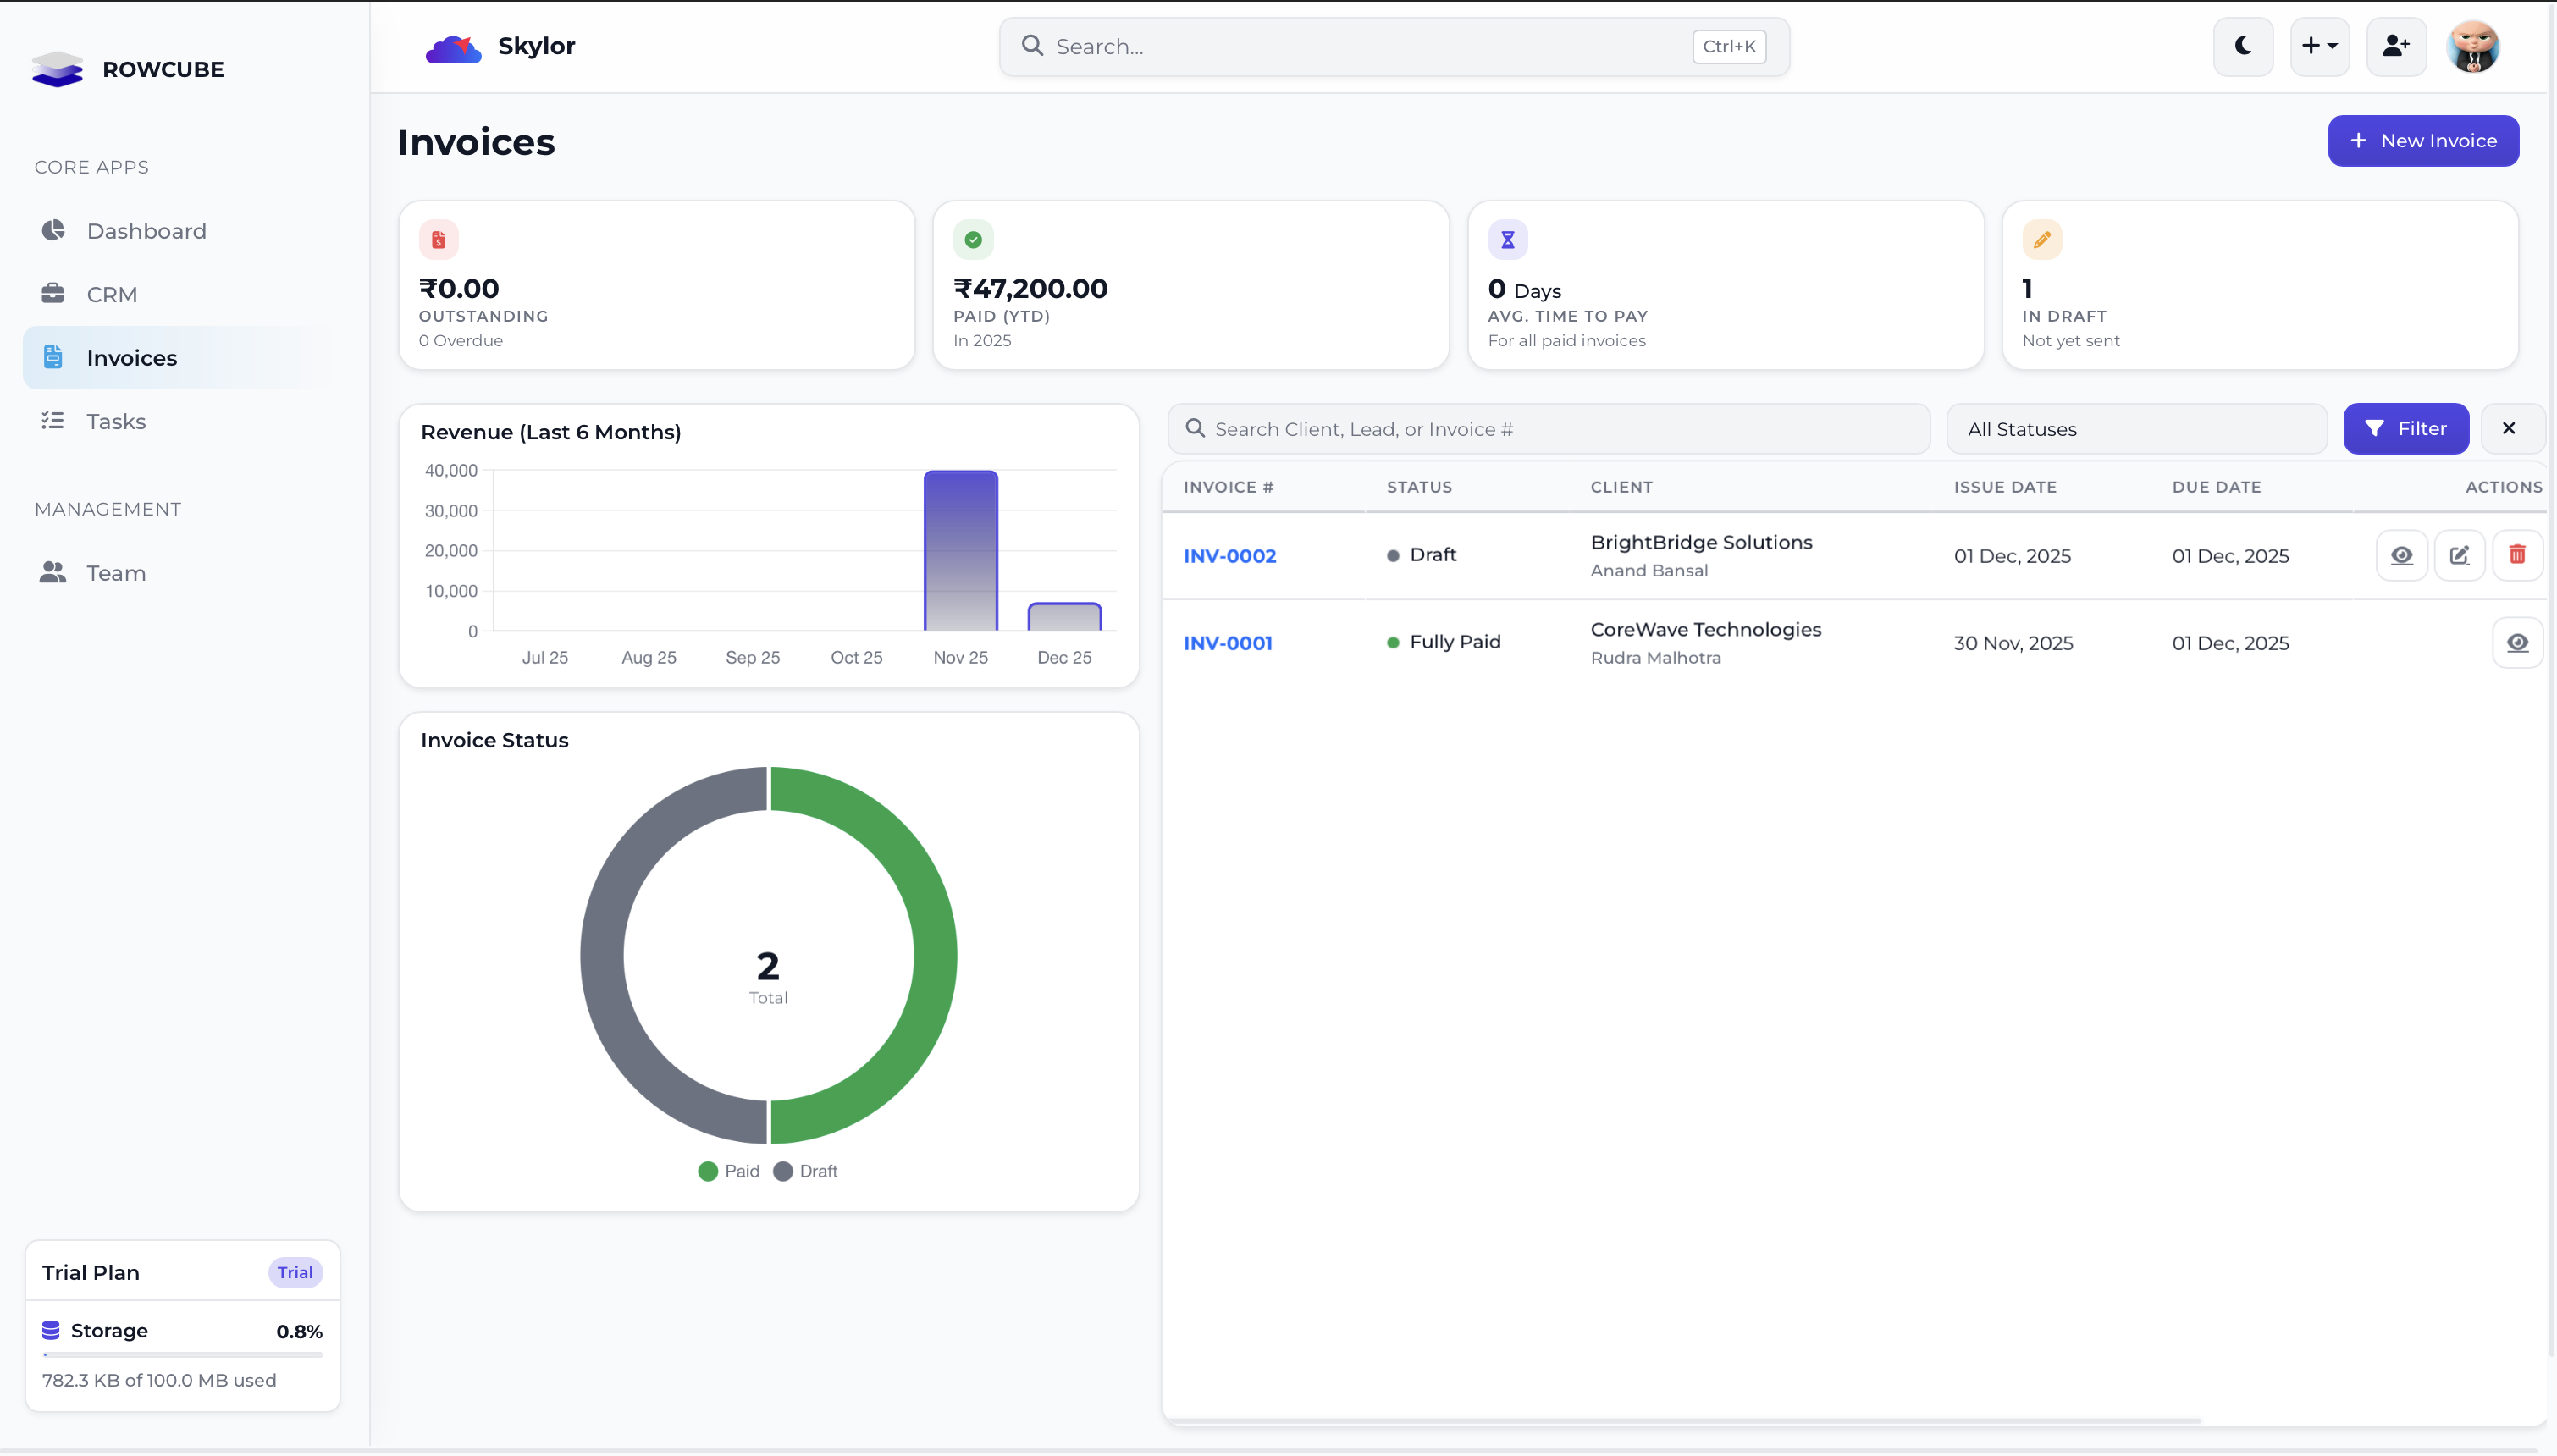Open the All Statuses dropdown
The height and width of the screenshot is (1456, 2557).
[2137, 428]
